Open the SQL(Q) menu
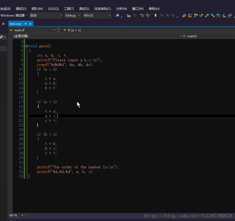The image size is (235, 221). pos(53,9)
